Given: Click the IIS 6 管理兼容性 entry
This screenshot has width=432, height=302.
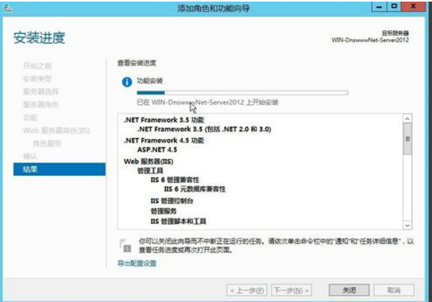Looking at the screenshot, I should 175,180.
